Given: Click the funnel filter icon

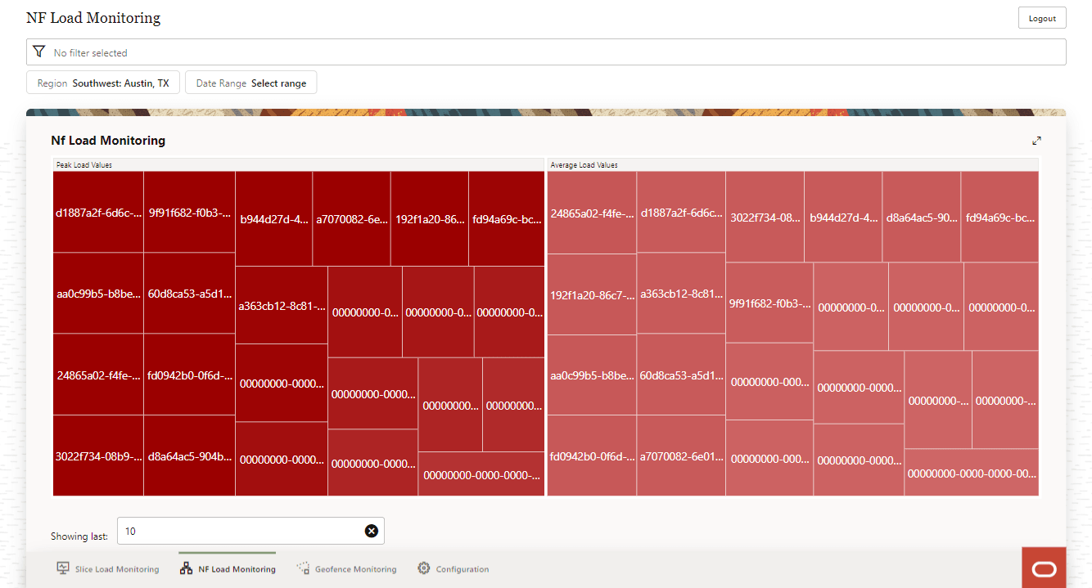Looking at the screenshot, I should point(38,52).
